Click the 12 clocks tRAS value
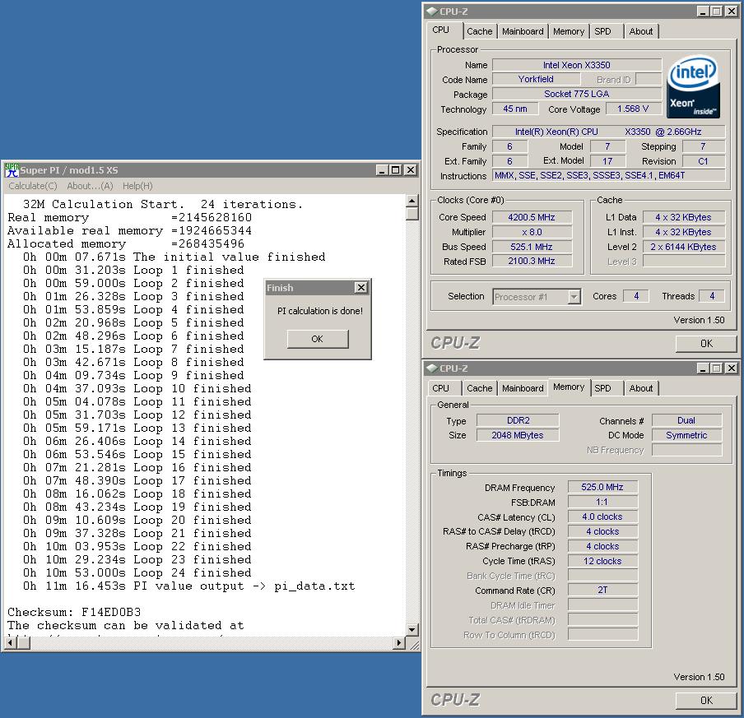744x718 pixels. pyautogui.click(x=602, y=561)
